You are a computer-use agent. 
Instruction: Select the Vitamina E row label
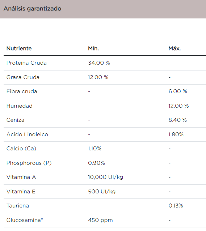click(21, 192)
